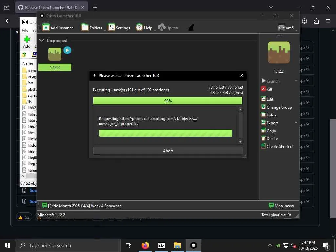Select the jars folder in 7-Zip
Image resolution: width=336 pixels, height=252 pixels.
(28, 83)
